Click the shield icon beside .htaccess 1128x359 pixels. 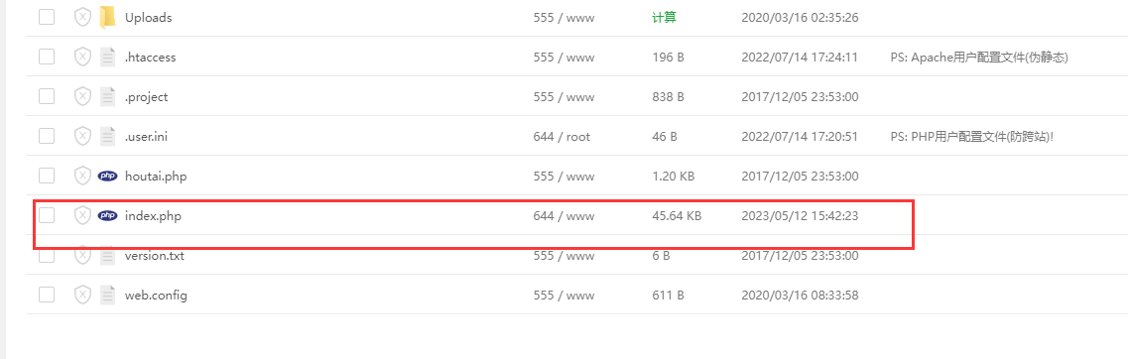click(82, 57)
